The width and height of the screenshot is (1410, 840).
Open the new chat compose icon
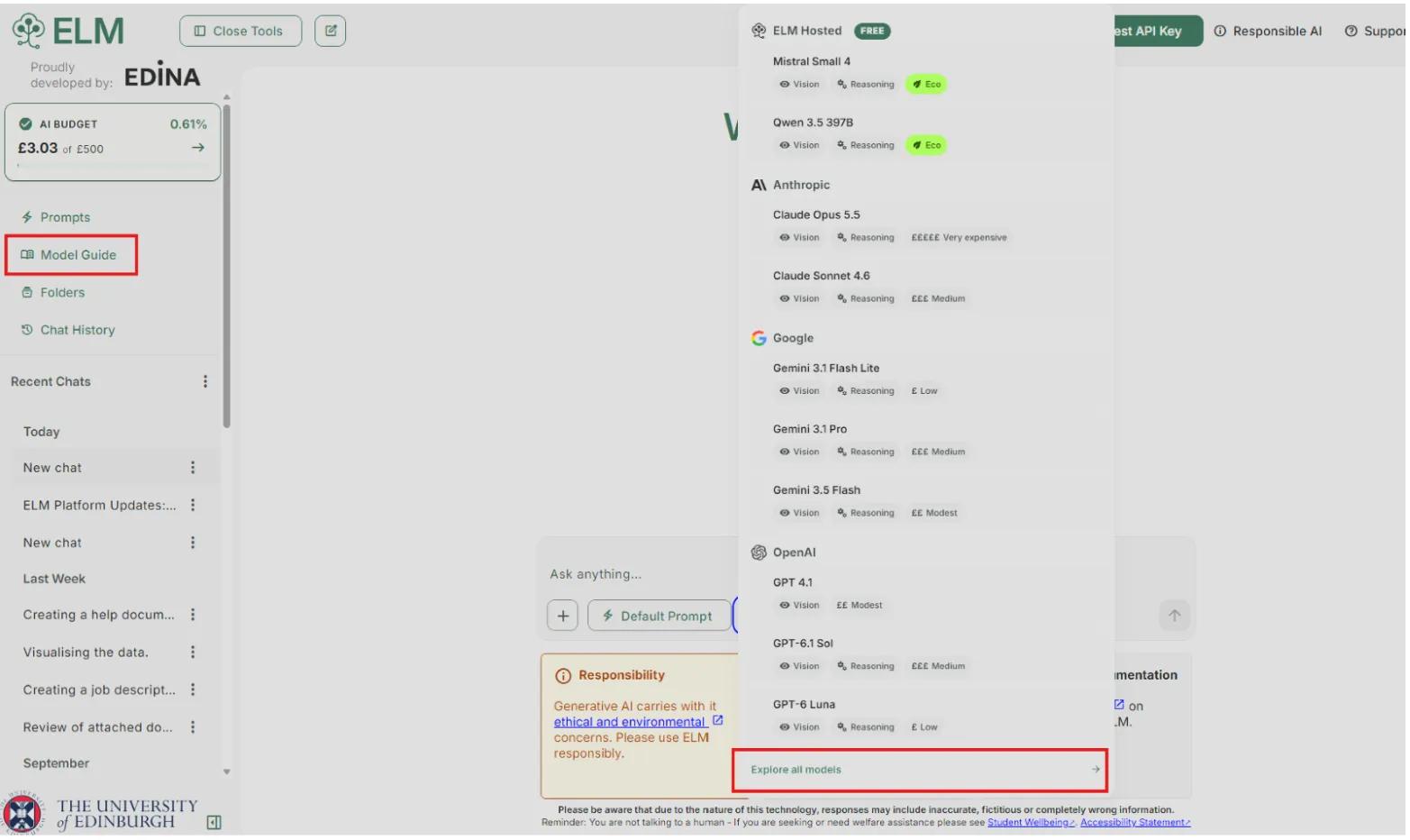coord(331,31)
